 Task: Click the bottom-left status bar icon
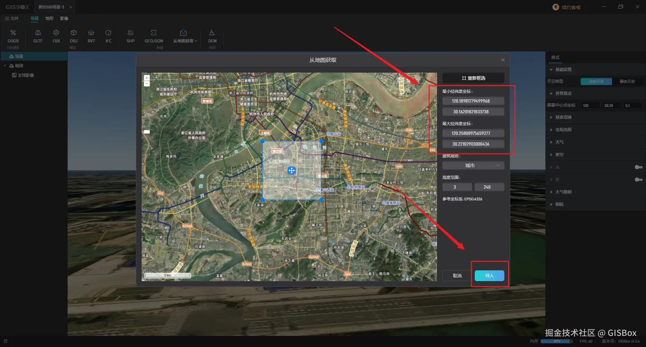click(x=5, y=341)
